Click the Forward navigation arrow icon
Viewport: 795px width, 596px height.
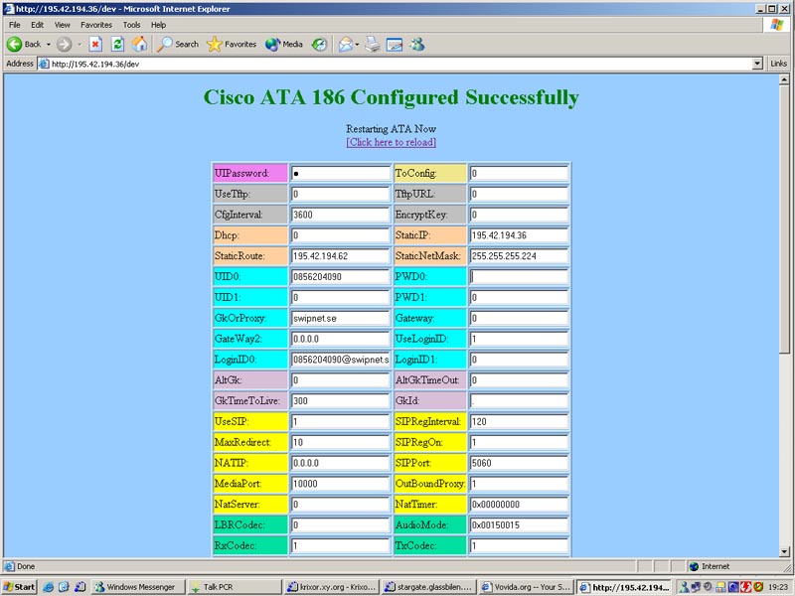pos(64,45)
